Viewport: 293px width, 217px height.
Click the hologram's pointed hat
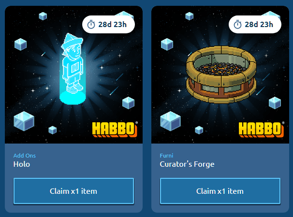pos(73,40)
